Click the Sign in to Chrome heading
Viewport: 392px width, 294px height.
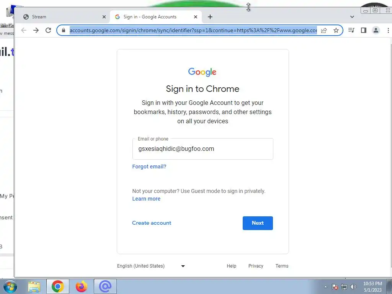(x=203, y=89)
